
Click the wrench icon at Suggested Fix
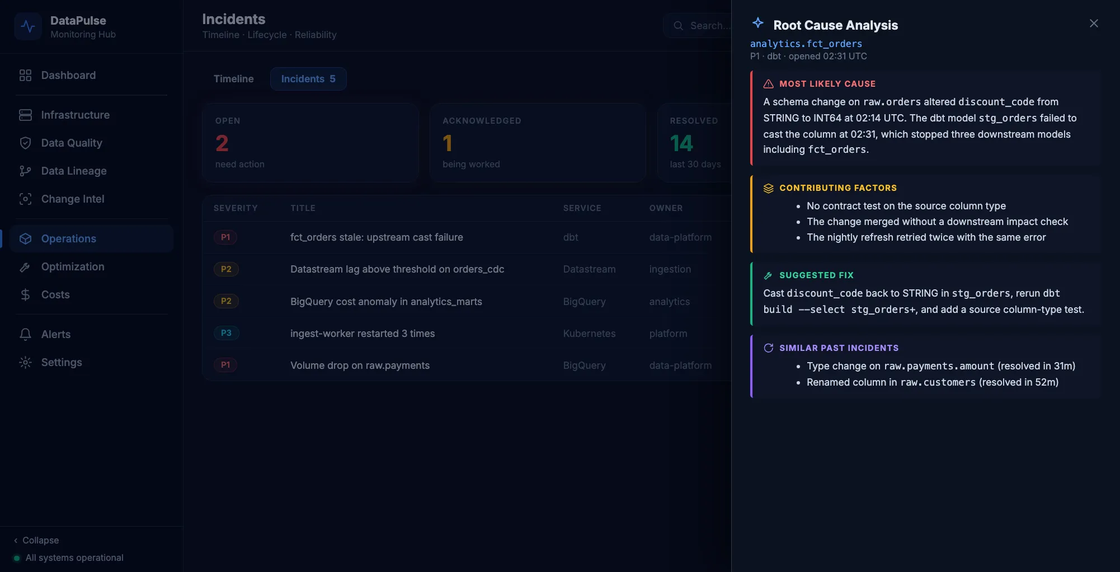tap(768, 275)
